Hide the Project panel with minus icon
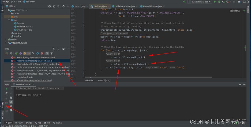The height and width of the screenshot is (127, 251). 68,6
